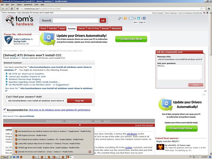The image size is (212, 159).
Task: Click the volume speaker tray icon
Action: [x=198, y=157]
